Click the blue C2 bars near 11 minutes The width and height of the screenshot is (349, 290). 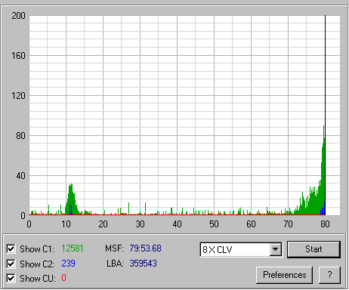[x=71, y=210]
